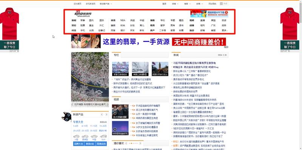This screenshot has height=150, width=302.
Task: Click next arrow in 猜你喜欢 section
Action: [140, 143]
